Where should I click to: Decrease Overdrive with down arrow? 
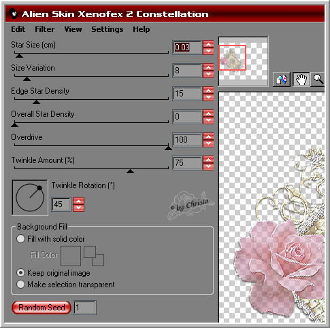tap(208, 143)
